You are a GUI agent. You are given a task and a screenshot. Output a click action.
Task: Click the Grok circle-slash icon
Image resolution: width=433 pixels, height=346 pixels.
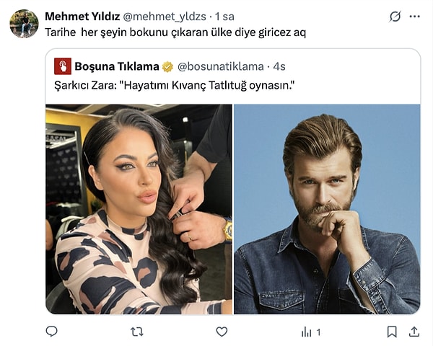[x=395, y=16]
